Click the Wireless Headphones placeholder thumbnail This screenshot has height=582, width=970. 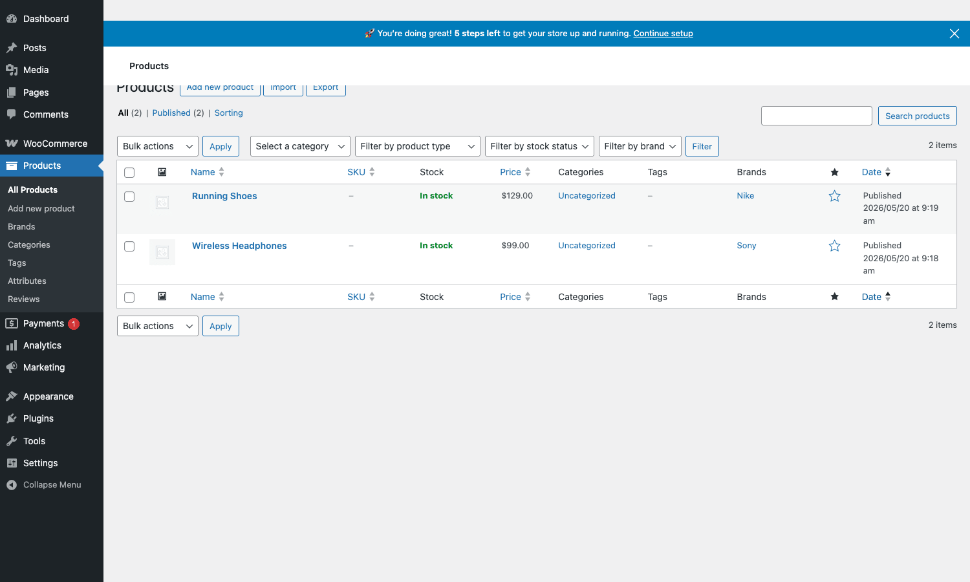(162, 252)
